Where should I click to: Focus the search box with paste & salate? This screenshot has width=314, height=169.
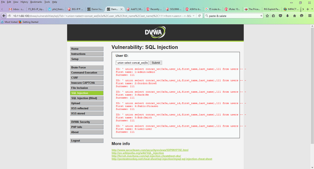234,16
